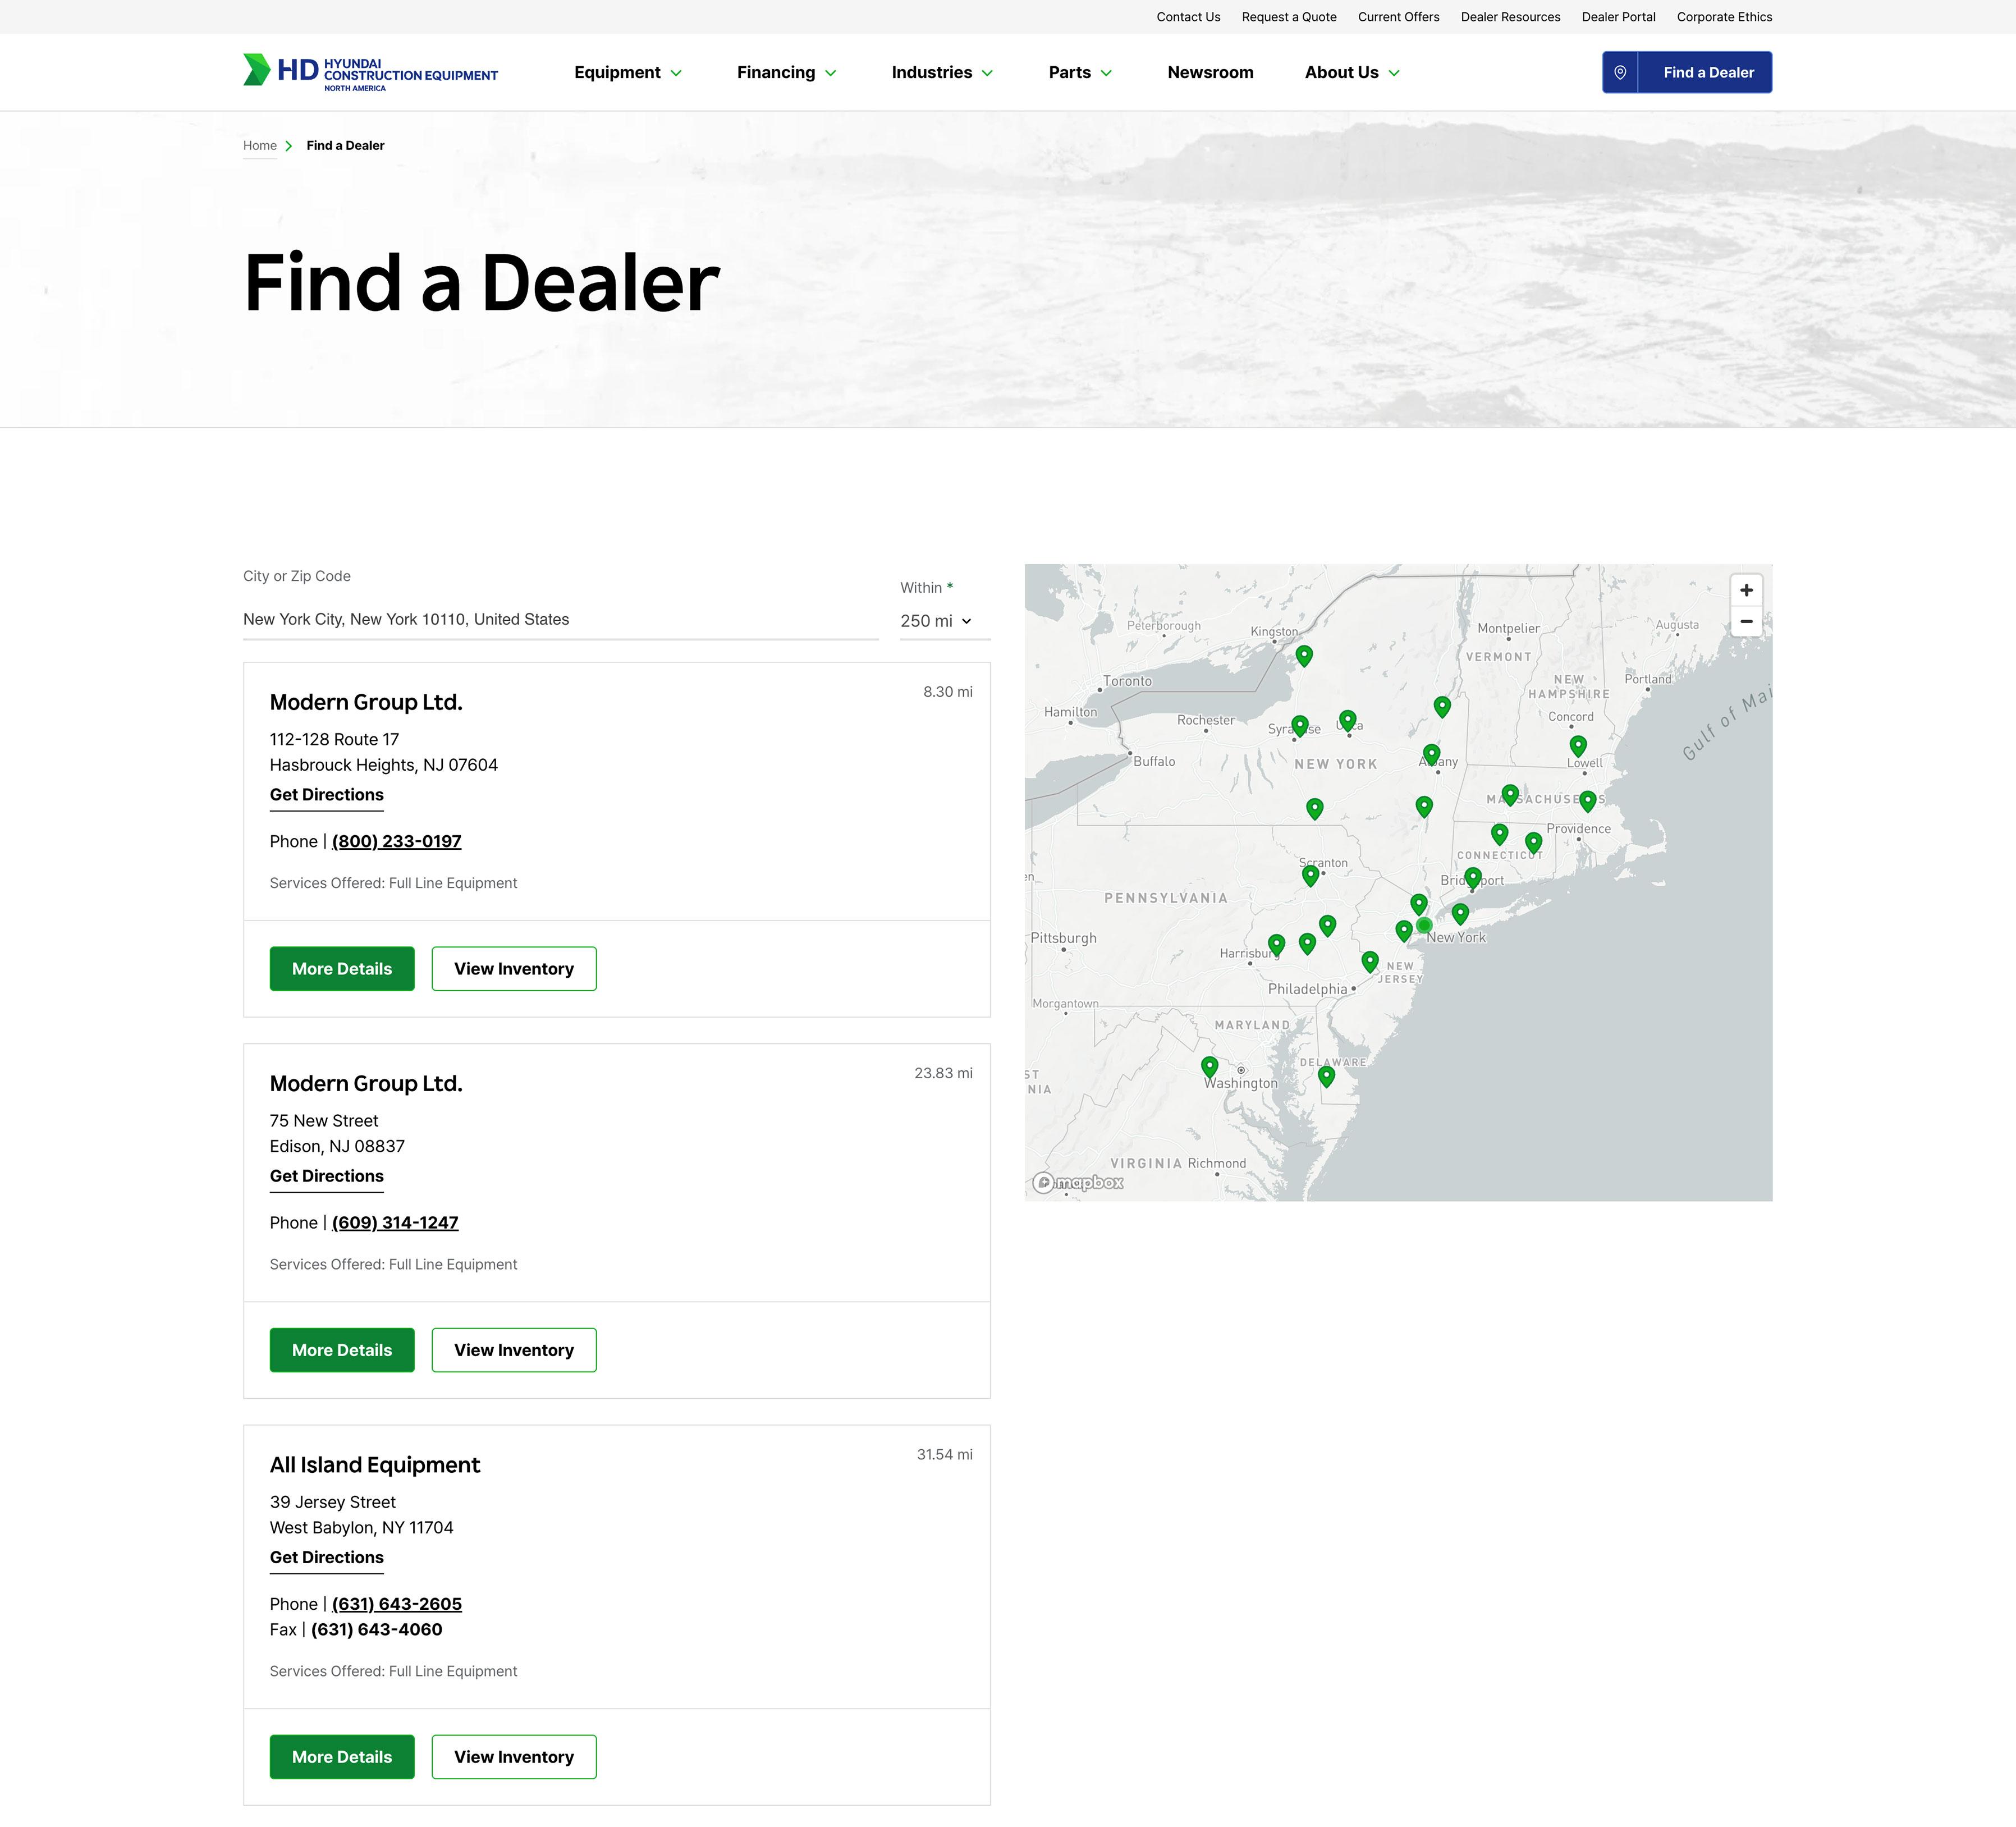This screenshot has width=2016, height=1827.
Task: View Inventory for Edison Modern Group
Action: pos(514,1350)
